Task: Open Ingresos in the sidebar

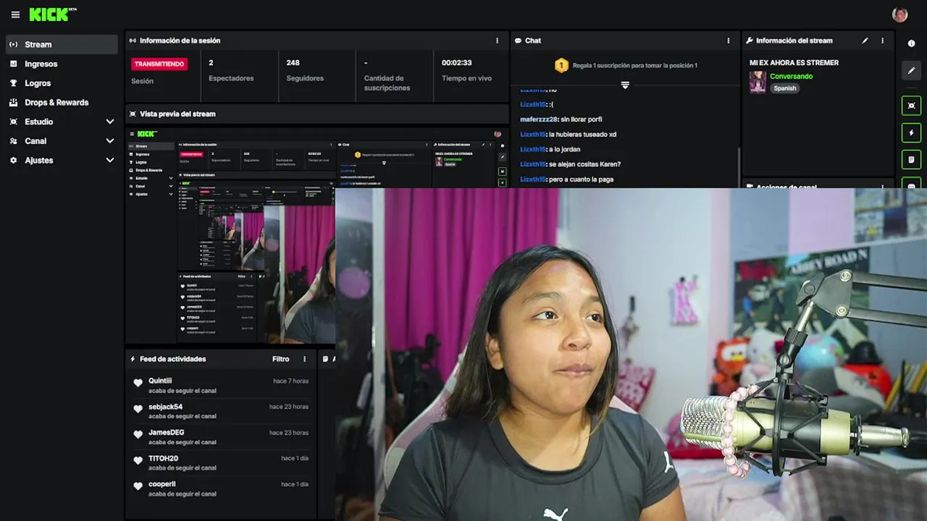Action: pos(62,64)
